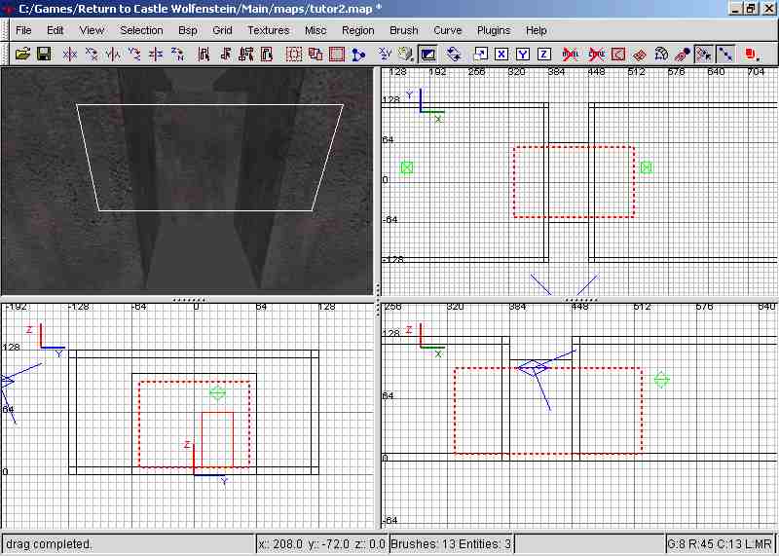The image size is (779, 556).
Task: Click the Open map folder icon
Action: (x=22, y=54)
